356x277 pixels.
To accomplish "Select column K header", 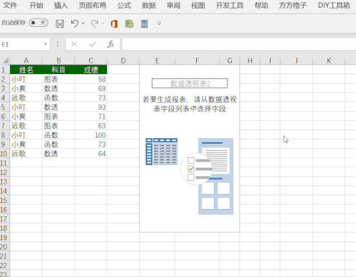I will click(x=329, y=60).
